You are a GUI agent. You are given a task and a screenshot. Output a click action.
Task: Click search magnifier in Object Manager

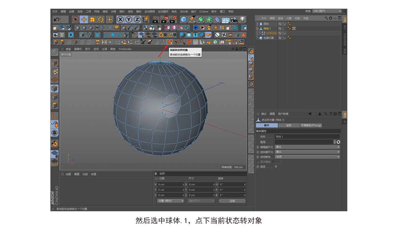pyautogui.click(x=326, y=18)
